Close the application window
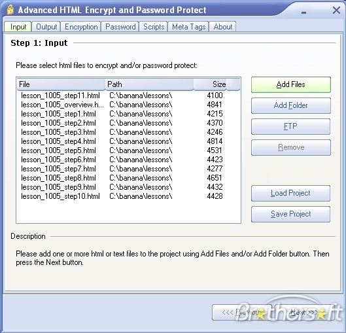The image size is (346, 333). [336, 10]
